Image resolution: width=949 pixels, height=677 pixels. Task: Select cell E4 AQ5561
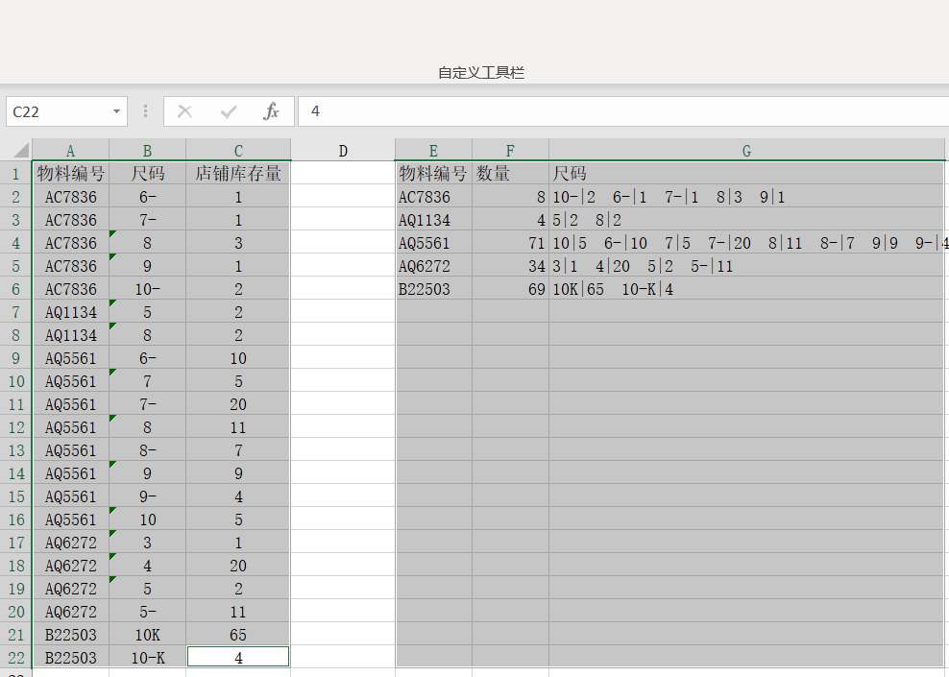coord(433,243)
